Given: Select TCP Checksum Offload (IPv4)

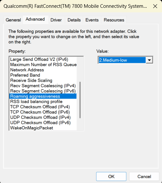Looking at the screenshot, I should [43, 107].
